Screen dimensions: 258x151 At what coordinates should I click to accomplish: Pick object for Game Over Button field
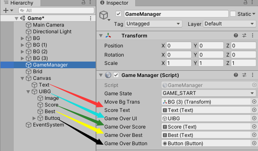254,143
